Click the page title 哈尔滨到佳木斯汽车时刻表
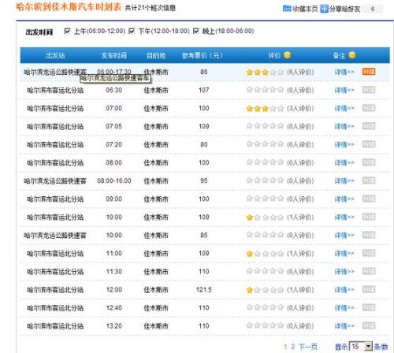 [x=69, y=7]
